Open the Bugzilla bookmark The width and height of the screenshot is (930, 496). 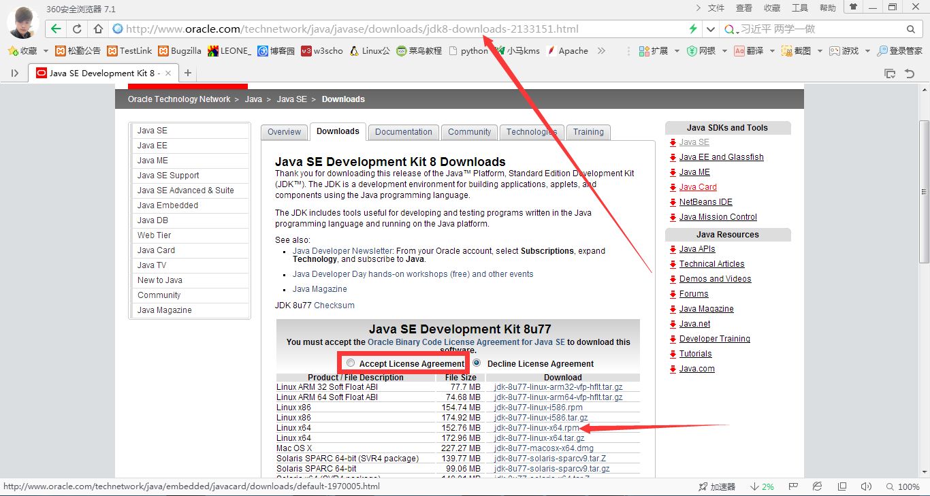point(180,51)
